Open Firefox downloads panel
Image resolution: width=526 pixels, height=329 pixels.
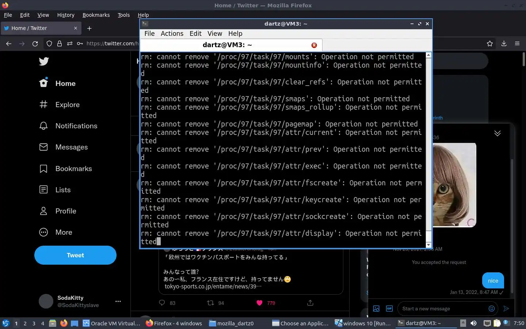point(504,44)
